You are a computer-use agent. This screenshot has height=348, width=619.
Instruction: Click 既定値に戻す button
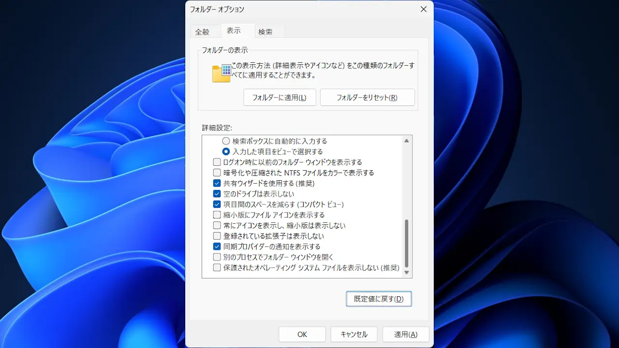click(379, 299)
